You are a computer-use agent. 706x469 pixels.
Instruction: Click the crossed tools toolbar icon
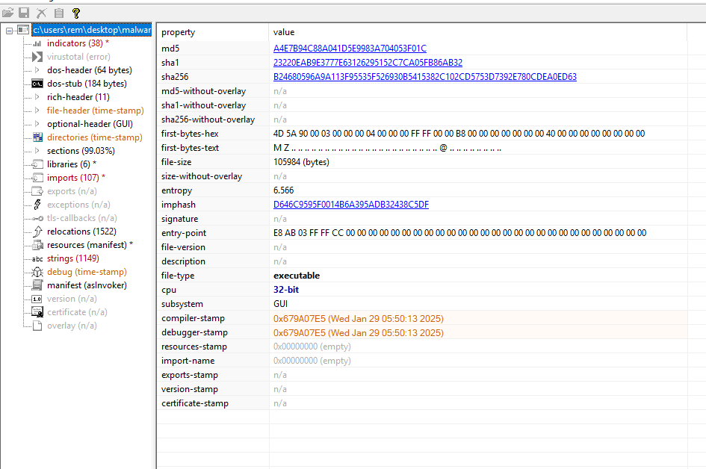tap(41, 13)
